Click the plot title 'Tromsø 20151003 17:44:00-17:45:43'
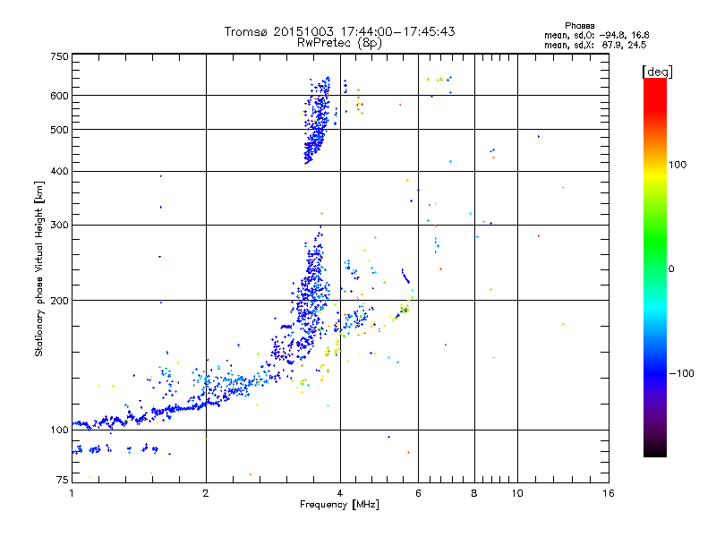The height and width of the screenshot is (537, 716). [339, 31]
